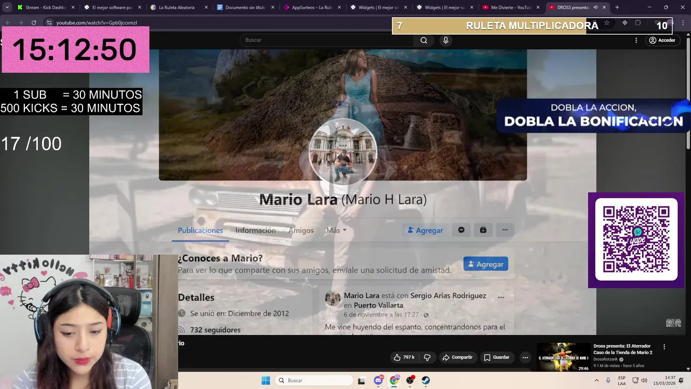
Task: Open YouTube settings three-dot menu
Action: tap(636, 40)
